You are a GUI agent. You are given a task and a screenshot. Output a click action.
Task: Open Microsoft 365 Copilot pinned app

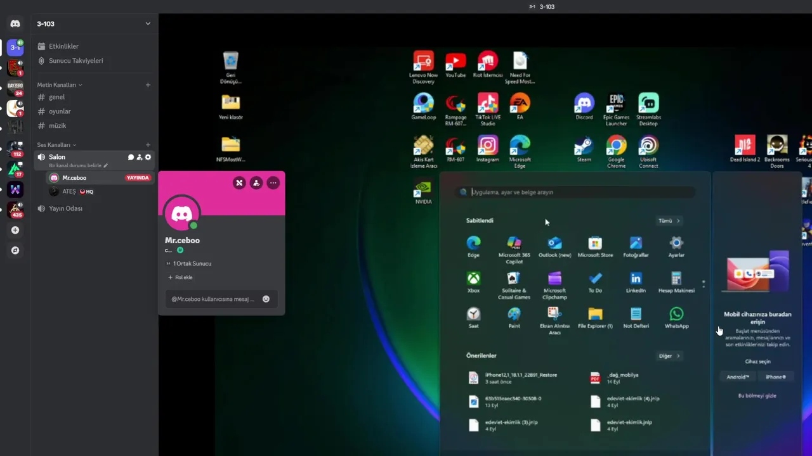(514, 250)
